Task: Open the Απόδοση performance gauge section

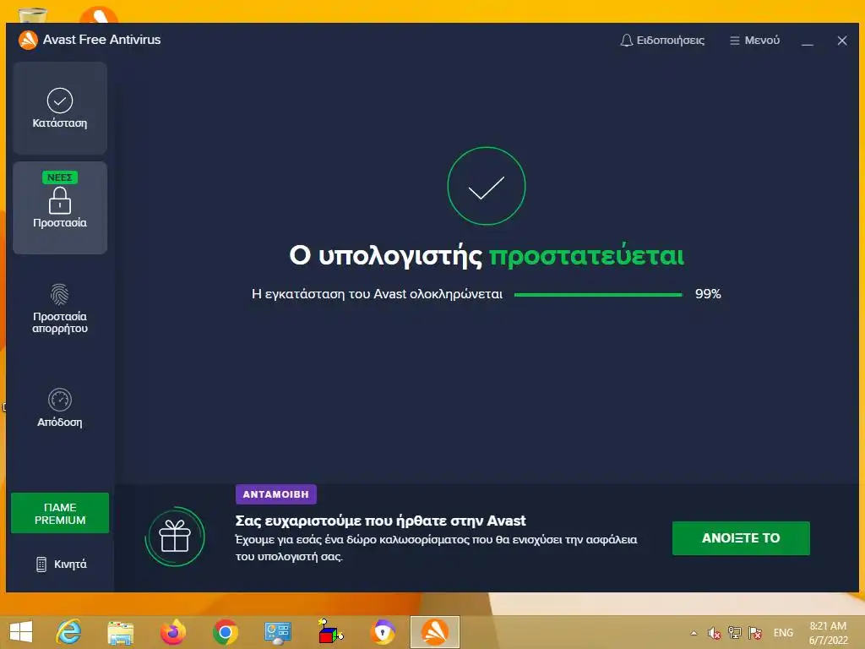Action: coord(60,408)
